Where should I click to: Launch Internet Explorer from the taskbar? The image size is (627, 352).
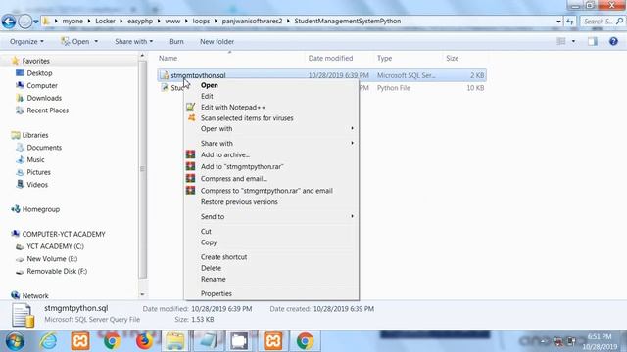pyautogui.click(x=48, y=341)
